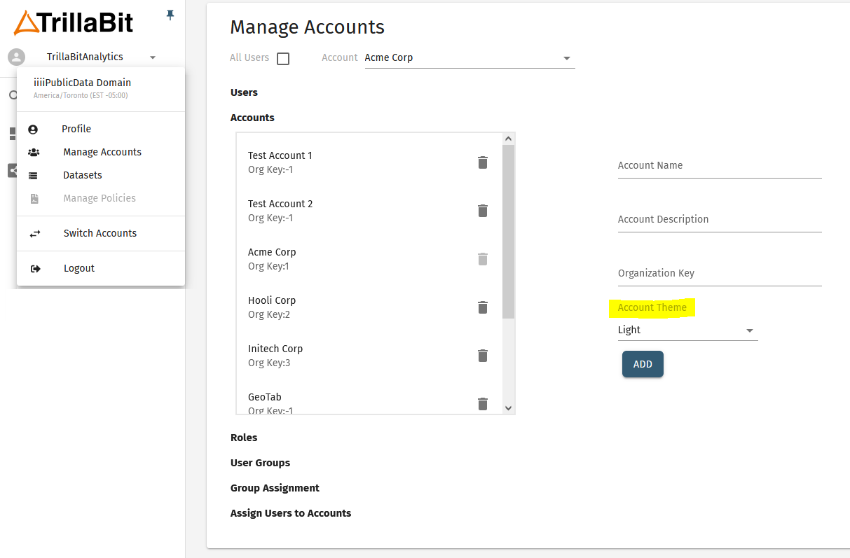Expand the Roles section
Image resolution: width=850 pixels, height=558 pixels.
pyautogui.click(x=244, y=438)
